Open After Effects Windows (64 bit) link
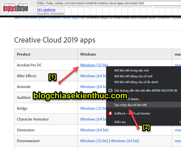Image resolution: width=181 pixels, height=149 pixels. click(93, 76)
